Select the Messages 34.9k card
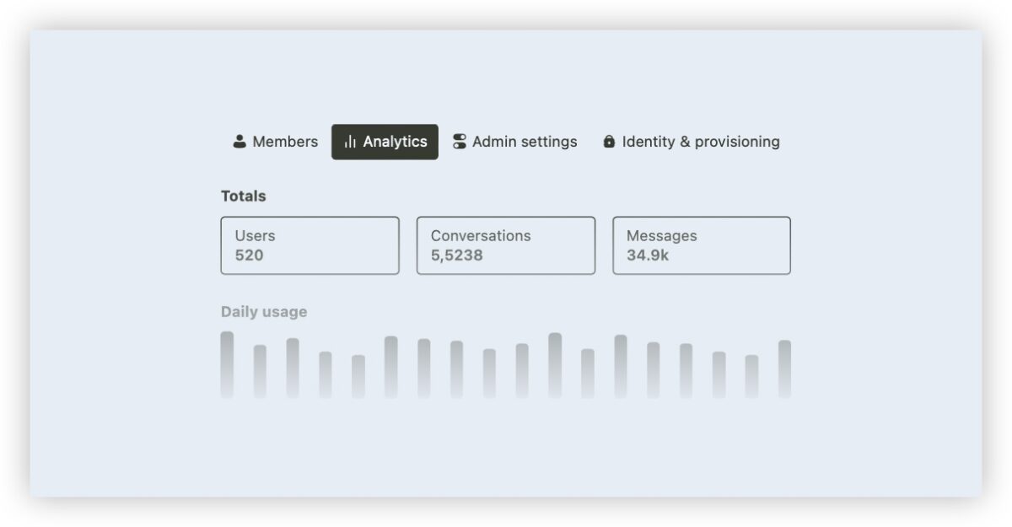The width and height of the screenshot is (1012, 527). pyautogui.click(x=702, y=245)
